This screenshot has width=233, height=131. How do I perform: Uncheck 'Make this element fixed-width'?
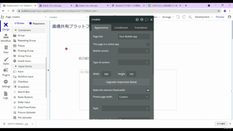click(x=148, y=90)
